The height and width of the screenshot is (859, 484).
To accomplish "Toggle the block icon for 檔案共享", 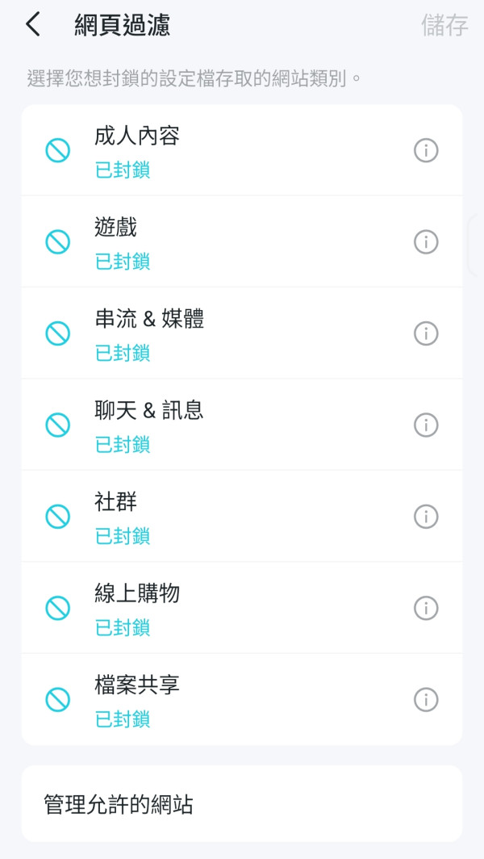I will coord(57,698).
